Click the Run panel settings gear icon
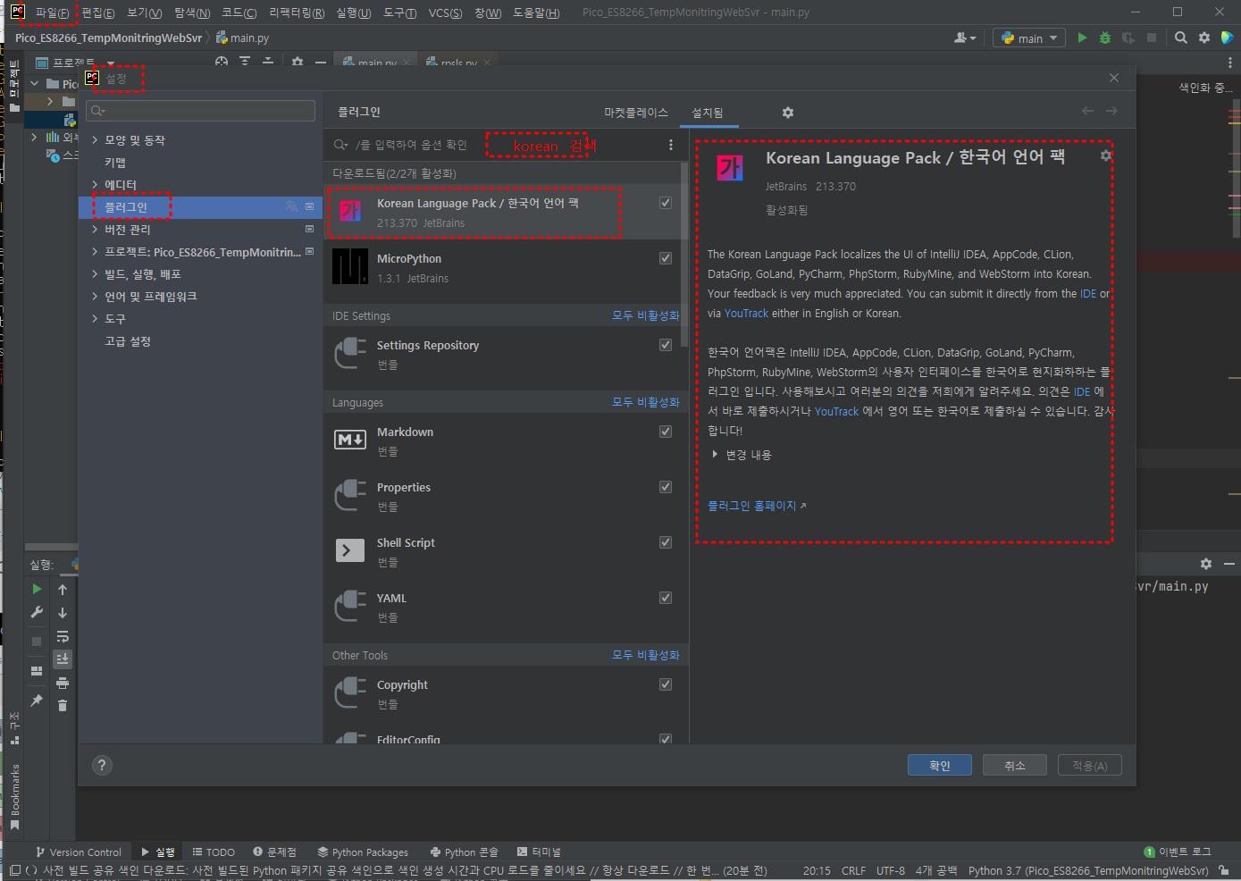Viewport: 1241px width, 881px height. [x=1206, y=564]
